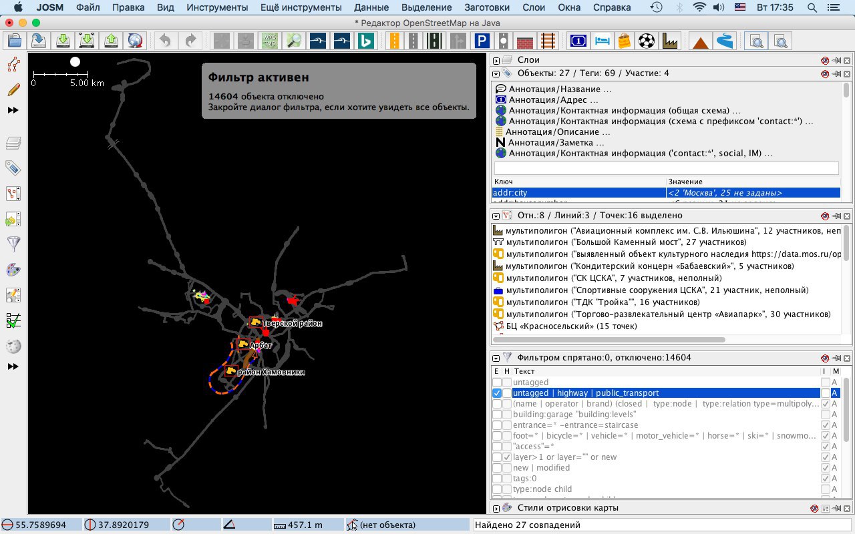
Task: Expand more tools arrows below pencil tool
Action: 13,110
